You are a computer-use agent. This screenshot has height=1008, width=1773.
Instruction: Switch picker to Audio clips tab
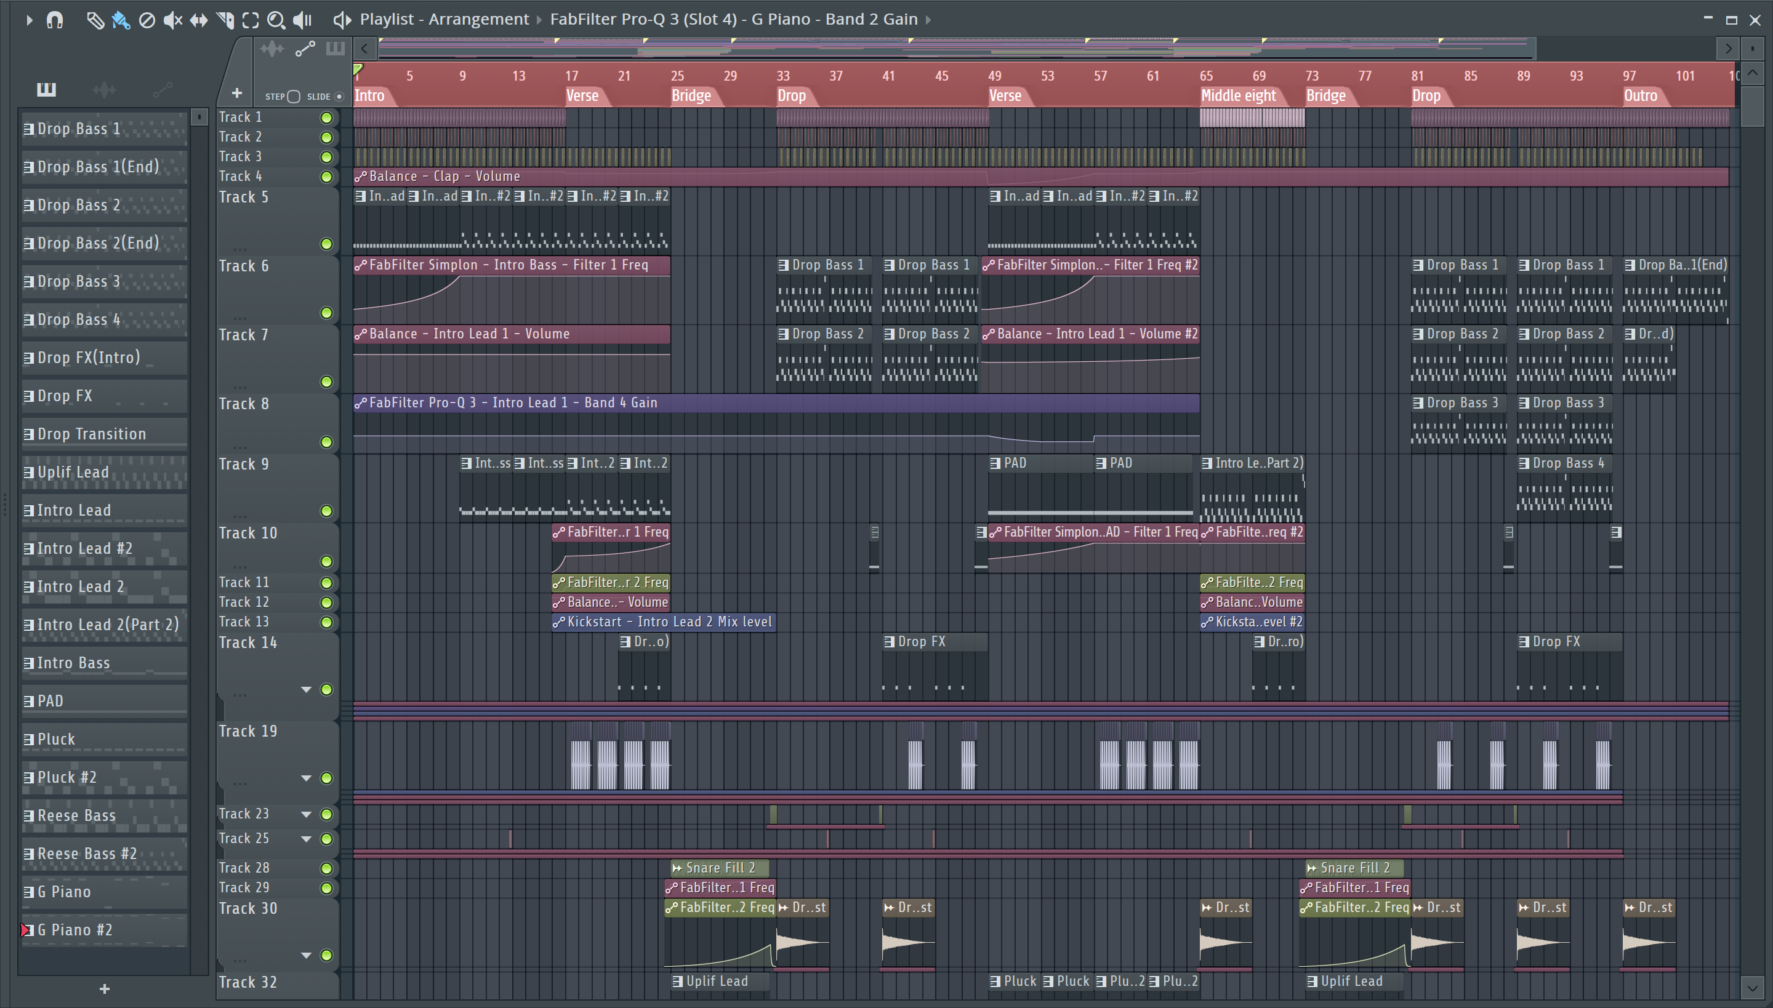(x=104, y=89)
